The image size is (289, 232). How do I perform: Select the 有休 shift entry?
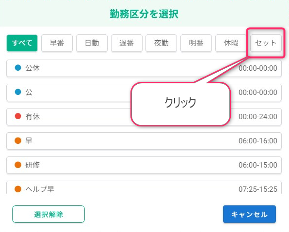(144, 117)
